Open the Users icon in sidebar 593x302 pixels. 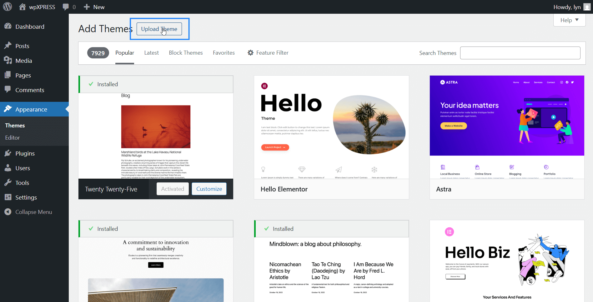pyautogui.click(x=8, y=168)
